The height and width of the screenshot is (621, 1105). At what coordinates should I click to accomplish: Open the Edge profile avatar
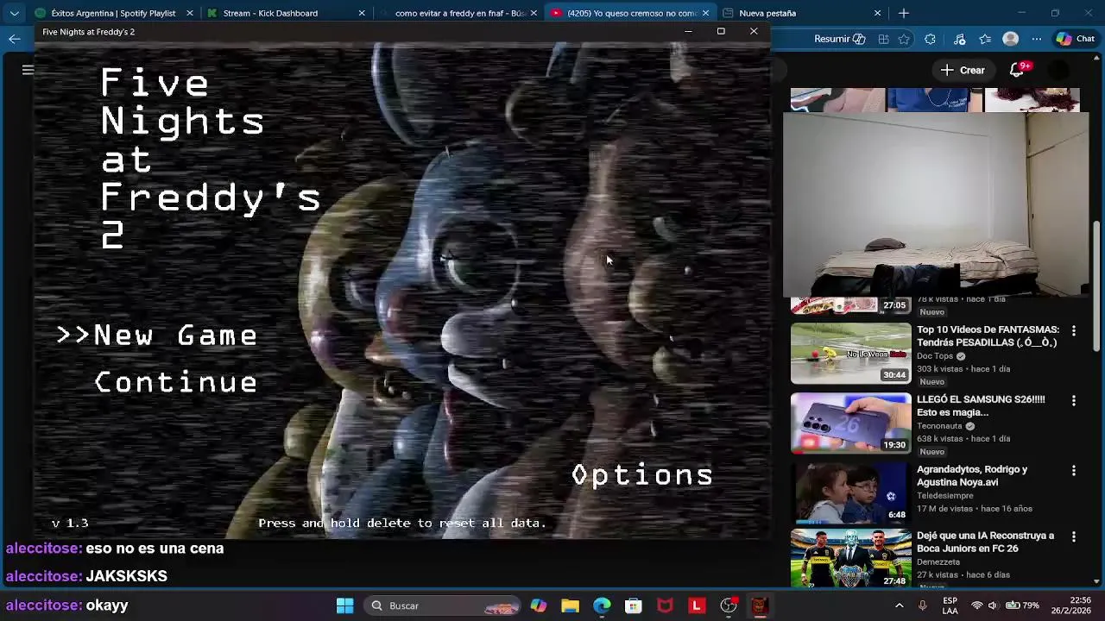point(1010,39)
